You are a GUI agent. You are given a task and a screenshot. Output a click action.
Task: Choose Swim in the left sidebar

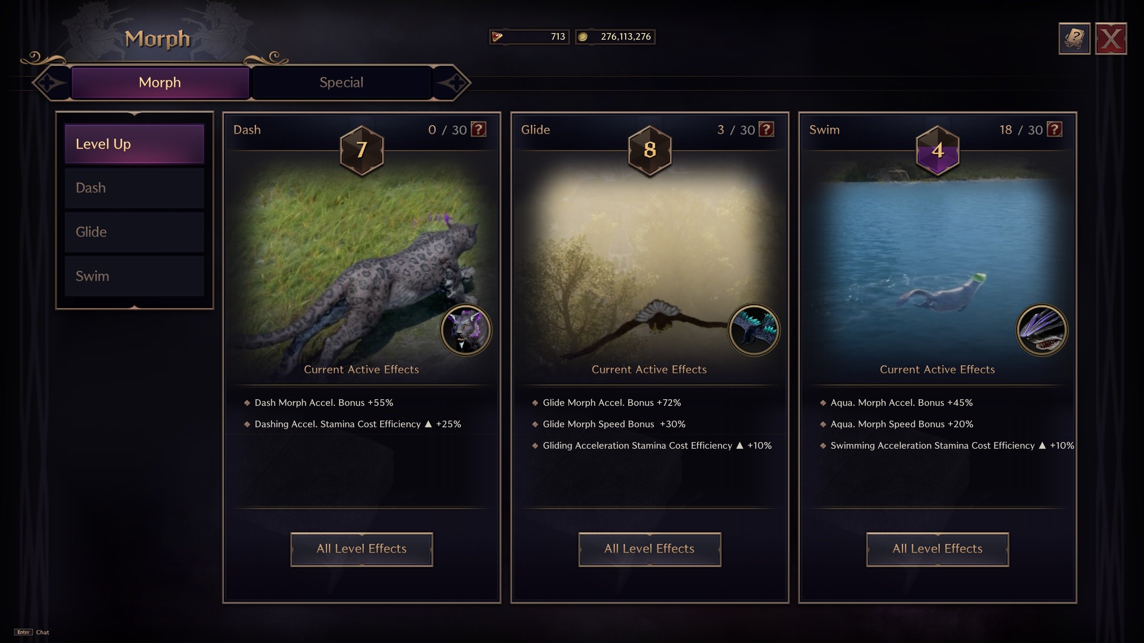pos(135,276)
